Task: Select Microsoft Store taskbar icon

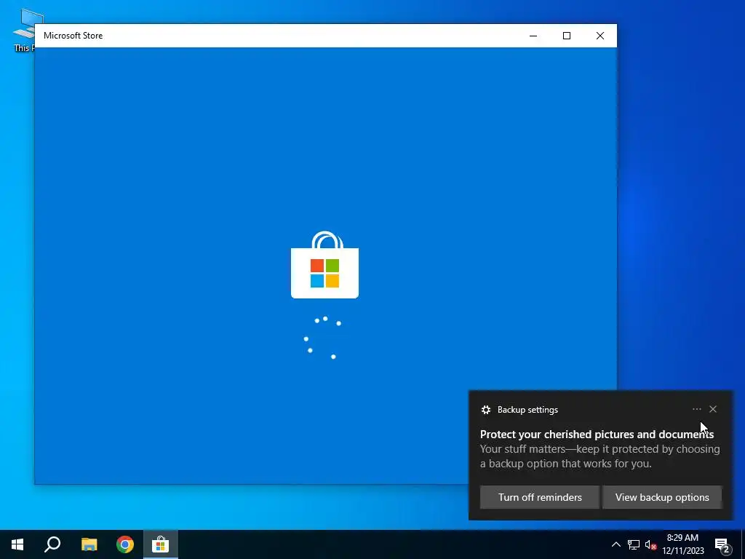Action: coord(161,544)
